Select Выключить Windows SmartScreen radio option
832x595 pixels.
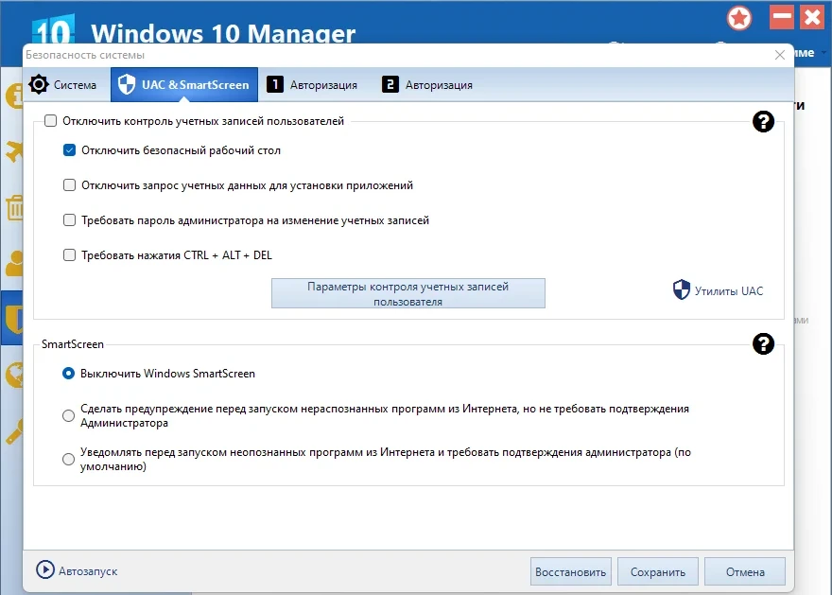(x=68, y=374)
